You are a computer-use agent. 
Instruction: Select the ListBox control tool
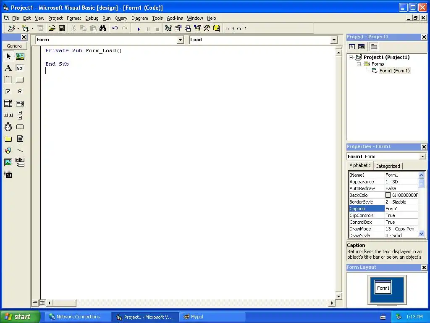[20, 103]
